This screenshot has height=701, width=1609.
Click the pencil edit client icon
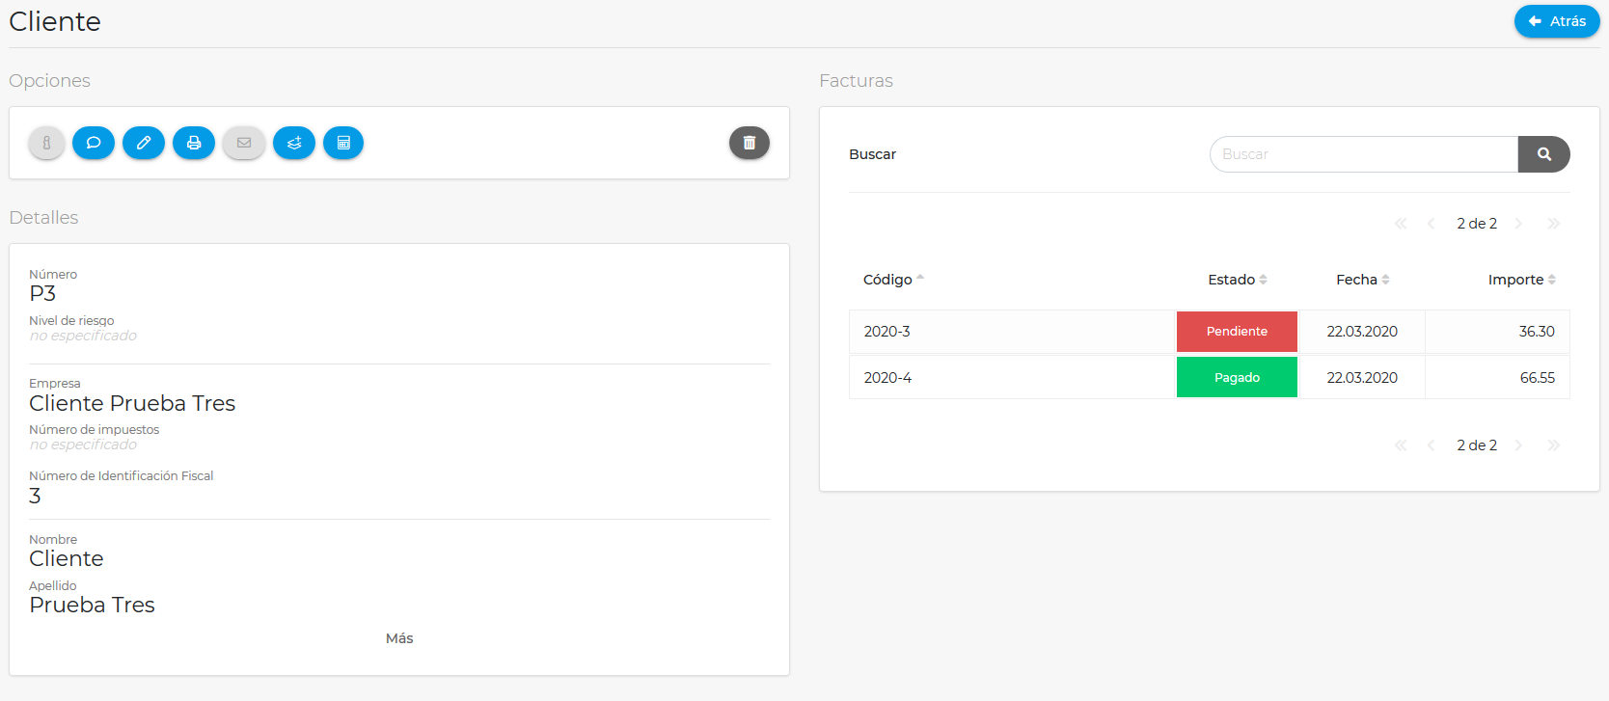[144, 143]
